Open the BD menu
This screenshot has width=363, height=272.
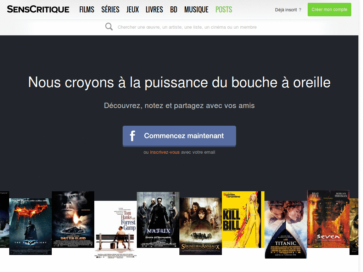[x=174, y=10]
